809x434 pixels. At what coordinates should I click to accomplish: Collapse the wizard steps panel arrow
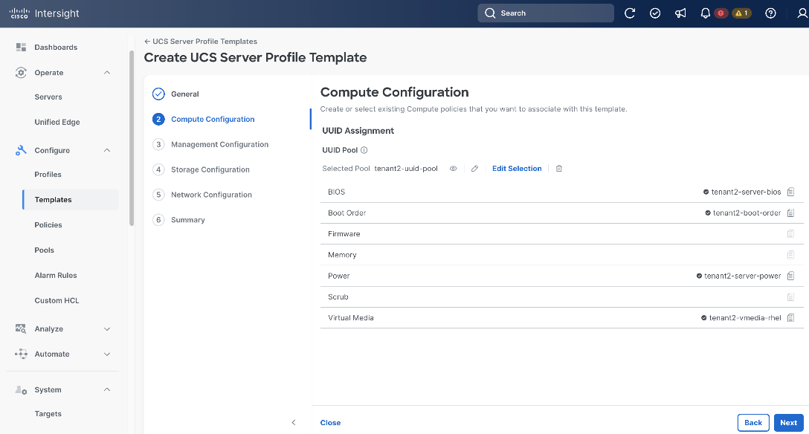[x=294, y=423]
